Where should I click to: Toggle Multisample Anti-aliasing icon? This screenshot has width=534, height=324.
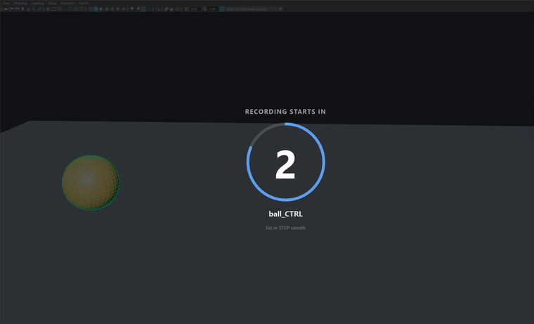tap(143, 9)
